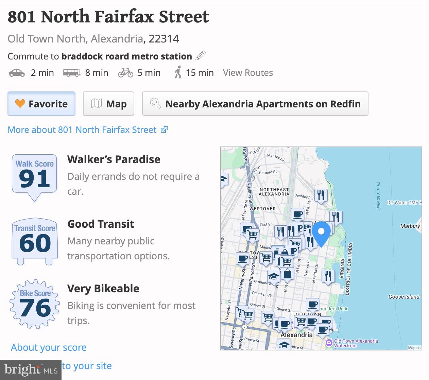Click the bus commute time icon

tap(71, 73)
